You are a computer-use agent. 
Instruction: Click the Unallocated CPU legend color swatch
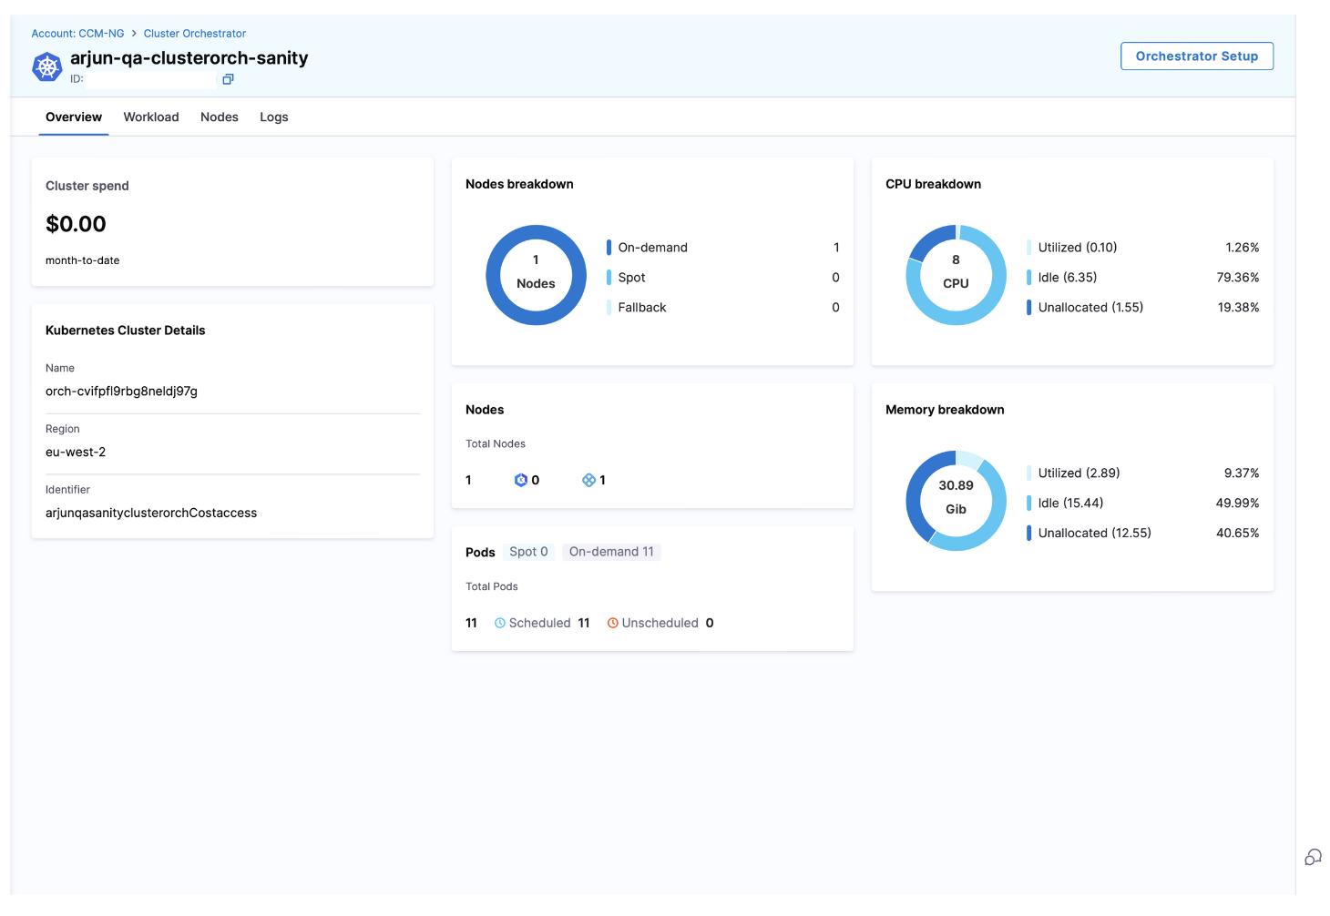click(1028, 308)
